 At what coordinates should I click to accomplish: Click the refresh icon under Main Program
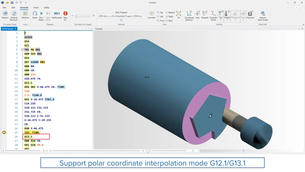(121, 20)
